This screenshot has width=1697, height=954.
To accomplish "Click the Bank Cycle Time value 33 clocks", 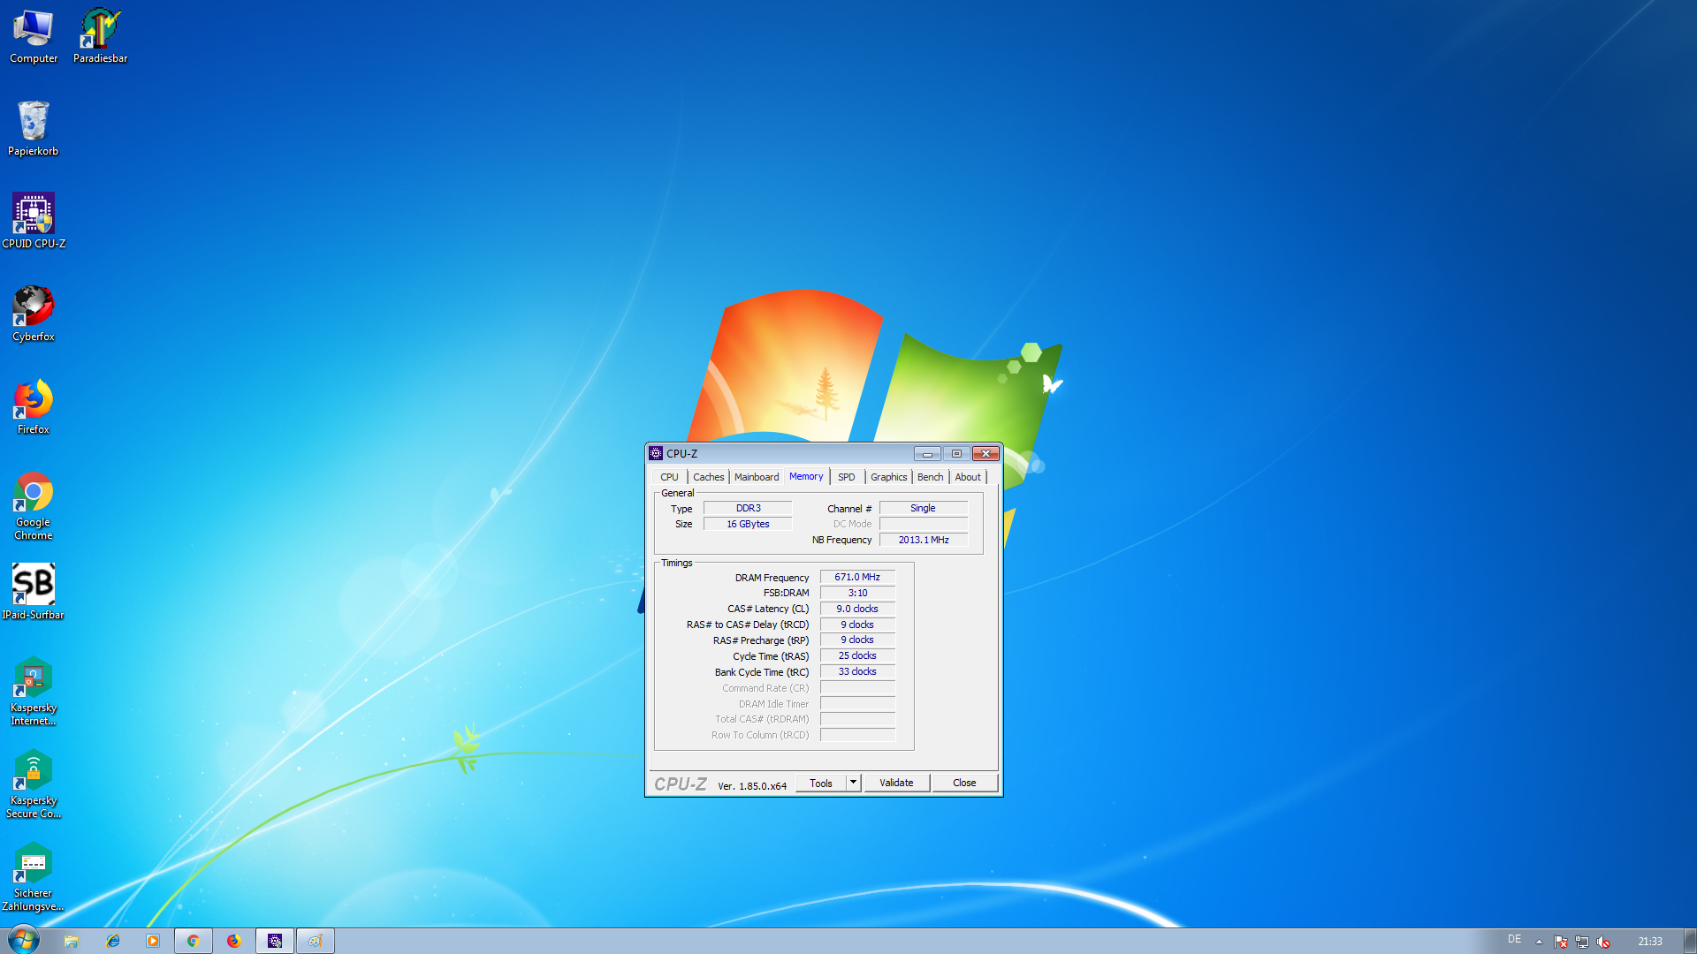I will 857,671.
